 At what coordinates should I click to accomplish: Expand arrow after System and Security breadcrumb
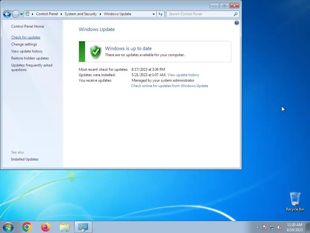point(101,14)
